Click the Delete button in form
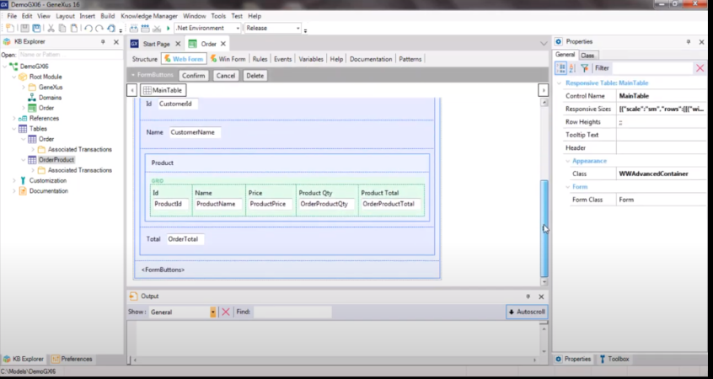The height and width of the screenshot is (379, 713). coord(255,75)
